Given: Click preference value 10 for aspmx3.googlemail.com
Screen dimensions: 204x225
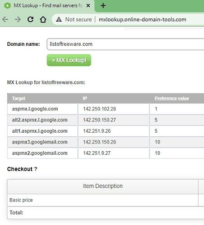Looking at the screenshot, I should click(157, 142).
